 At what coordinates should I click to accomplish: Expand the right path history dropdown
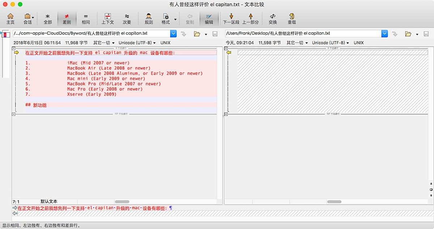tap(385, 34)
